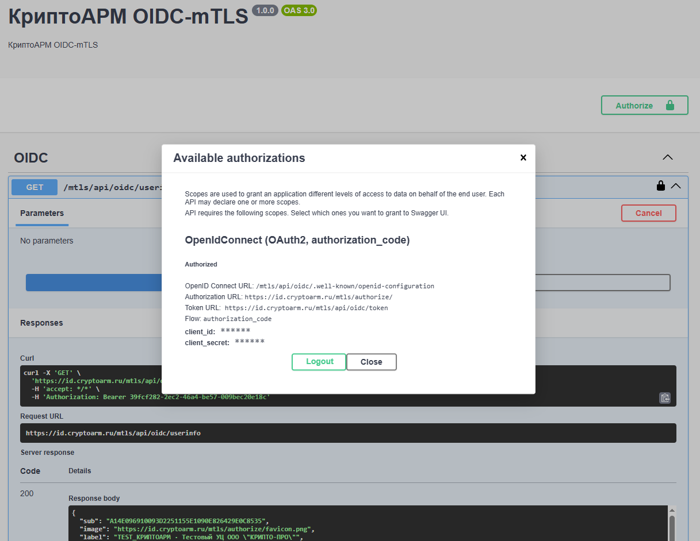Click the /mtls/api/oidc/user endpoint path
Screen dimensions: 700x541
[112, 187]
